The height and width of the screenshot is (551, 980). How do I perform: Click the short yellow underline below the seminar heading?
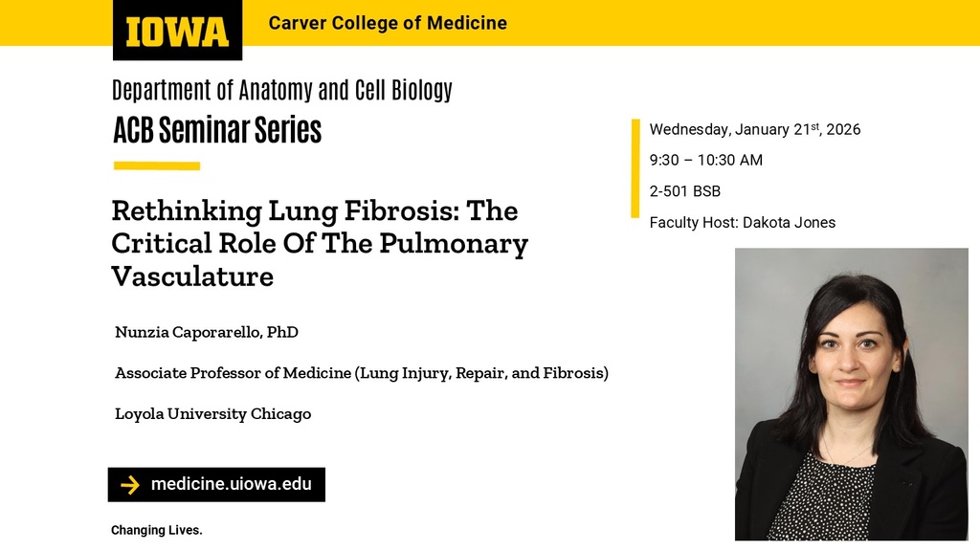pos(156,165)
